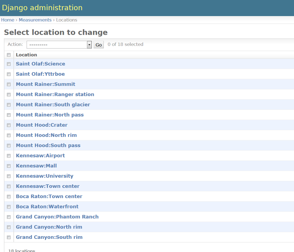
Task: Open the Saint Olaf:Science location
Action: (40, 64)
